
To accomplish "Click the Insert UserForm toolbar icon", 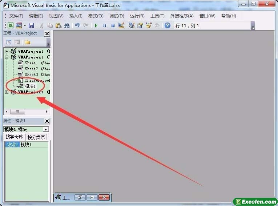I will (19, 25).
